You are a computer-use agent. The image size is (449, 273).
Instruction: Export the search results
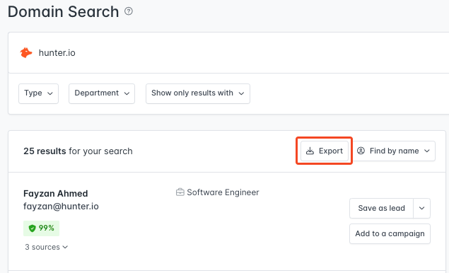pos(324,151)
